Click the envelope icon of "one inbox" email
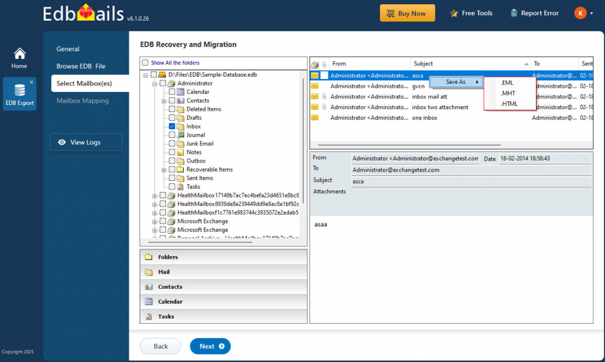 [x=315, y=117]
